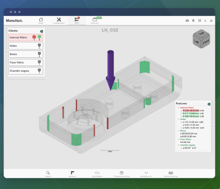
Task: Collapse the Checks panel
Action: tap(41, 31)
